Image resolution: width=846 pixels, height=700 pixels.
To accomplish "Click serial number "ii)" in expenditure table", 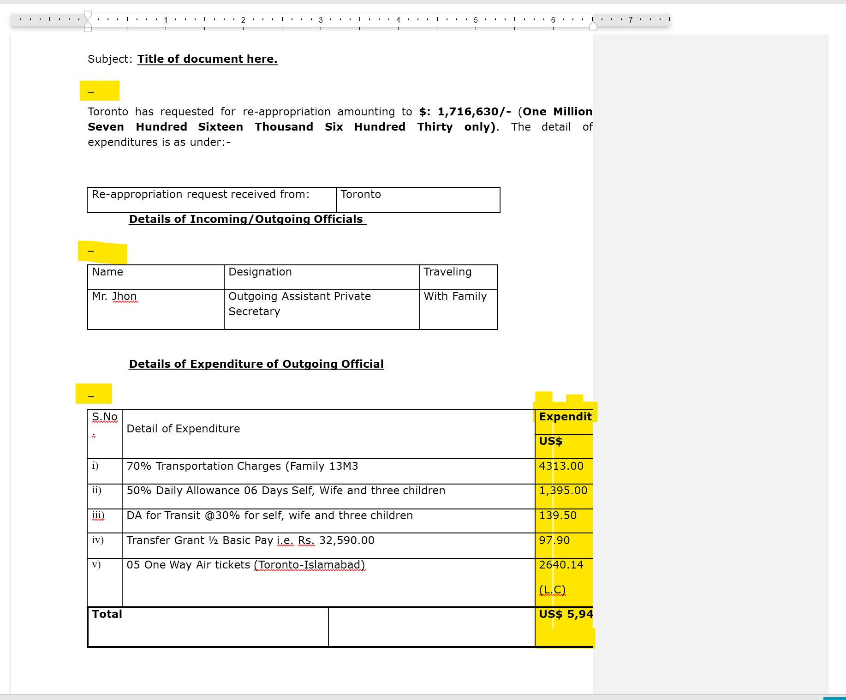I will [96, 490].
